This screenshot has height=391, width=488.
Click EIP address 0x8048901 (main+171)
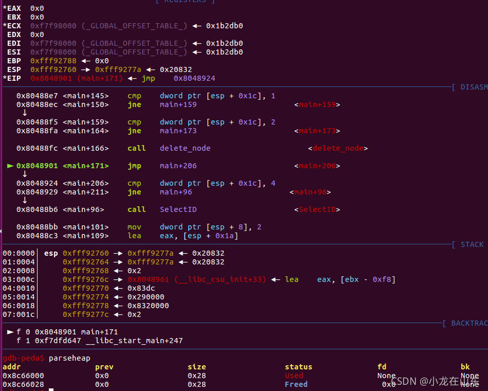point(77,78)
